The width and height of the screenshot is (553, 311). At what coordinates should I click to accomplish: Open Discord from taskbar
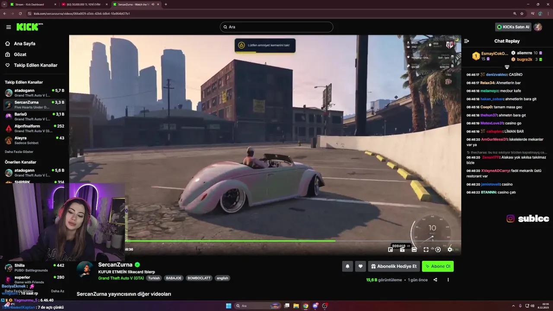click(315, 306)
